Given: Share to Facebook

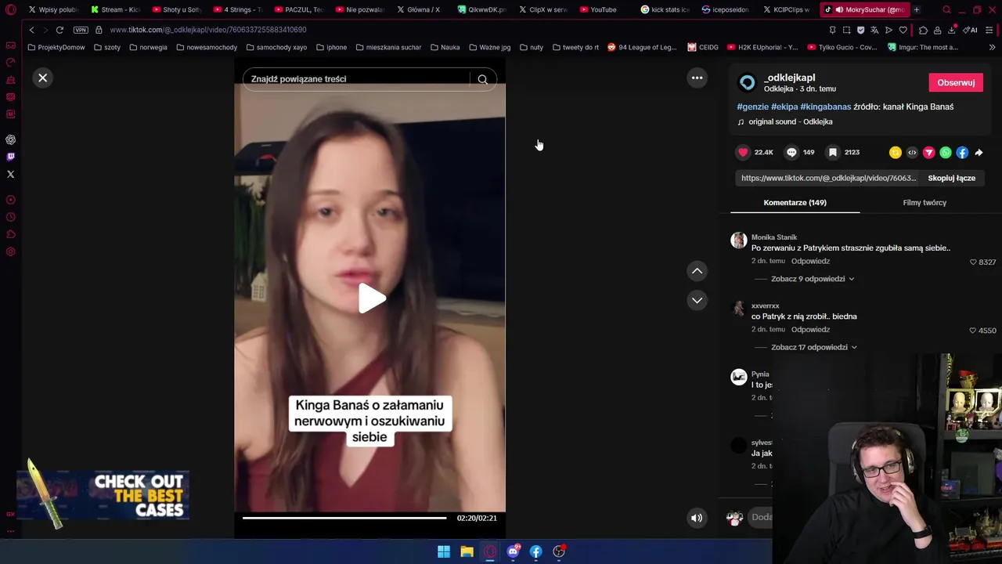Looking at the screenshot, I should [x=962, y=153].
